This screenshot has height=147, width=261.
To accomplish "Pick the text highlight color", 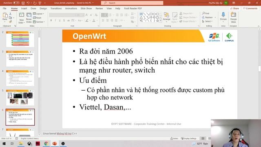I will coord(87,20).
